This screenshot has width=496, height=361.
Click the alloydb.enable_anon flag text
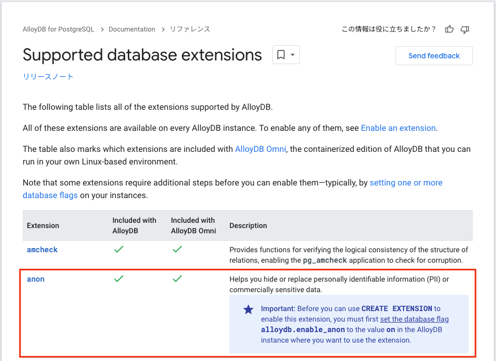[303, 329]
